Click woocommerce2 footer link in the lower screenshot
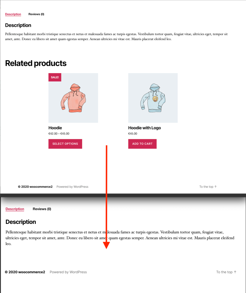The width and height of the screenshot is (246, 293). [x=31, y=272]
